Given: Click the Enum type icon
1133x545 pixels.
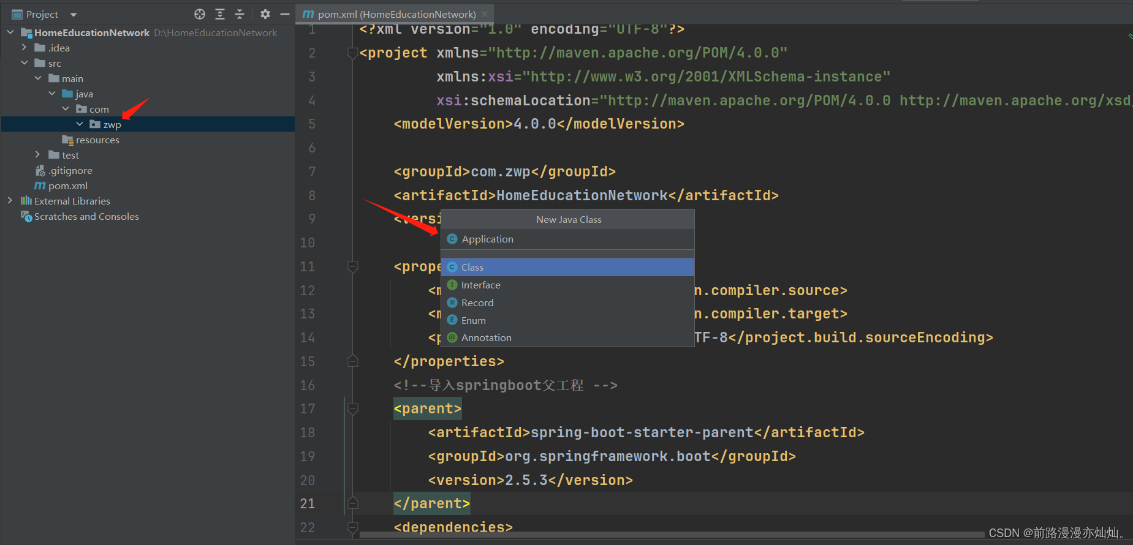Looking at the screenshot, I should pyautogui.click(x=452, y=320).
